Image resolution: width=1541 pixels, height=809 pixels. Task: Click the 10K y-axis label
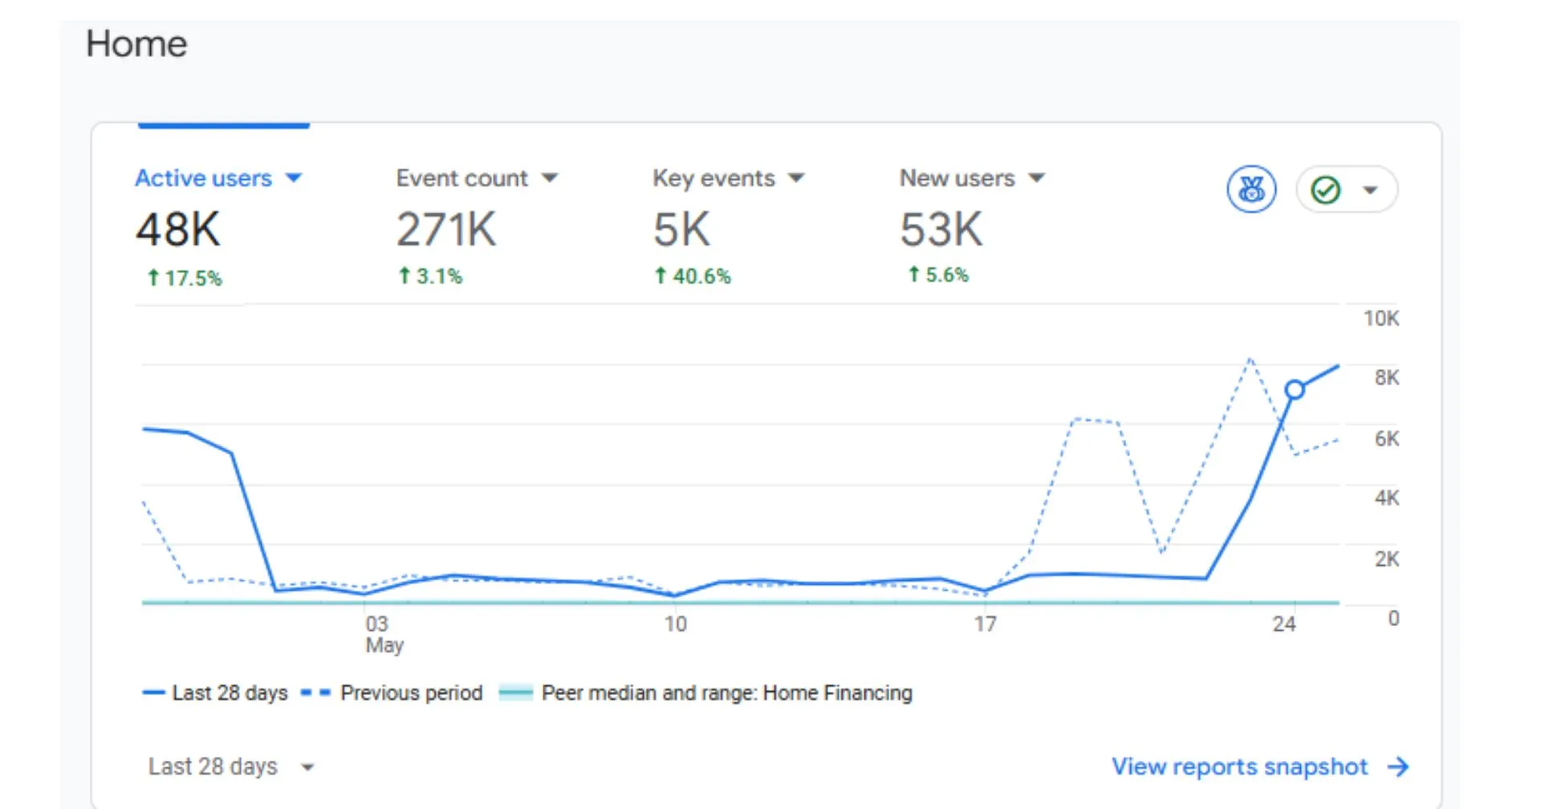tap(1381, 319)
